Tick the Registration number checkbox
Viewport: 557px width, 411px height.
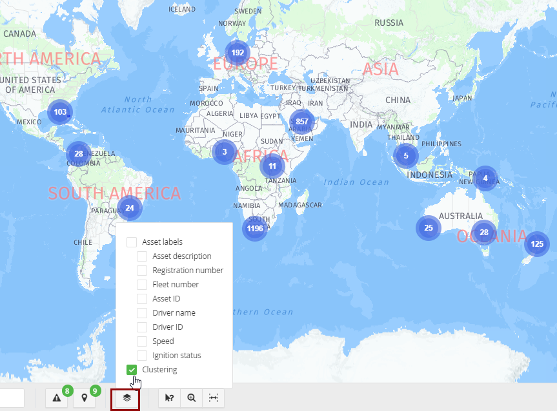tap(142, 271)
